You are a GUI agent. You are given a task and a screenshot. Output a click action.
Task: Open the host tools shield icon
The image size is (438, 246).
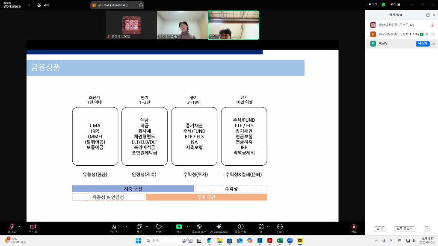199,226
